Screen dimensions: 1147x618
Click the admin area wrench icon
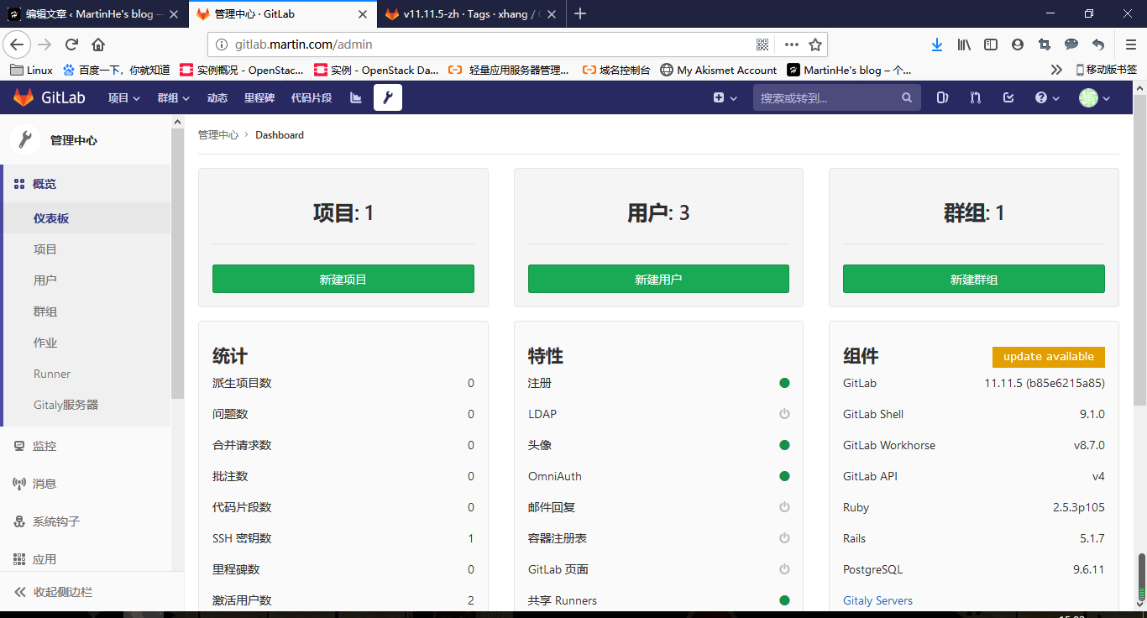[387, 97]
